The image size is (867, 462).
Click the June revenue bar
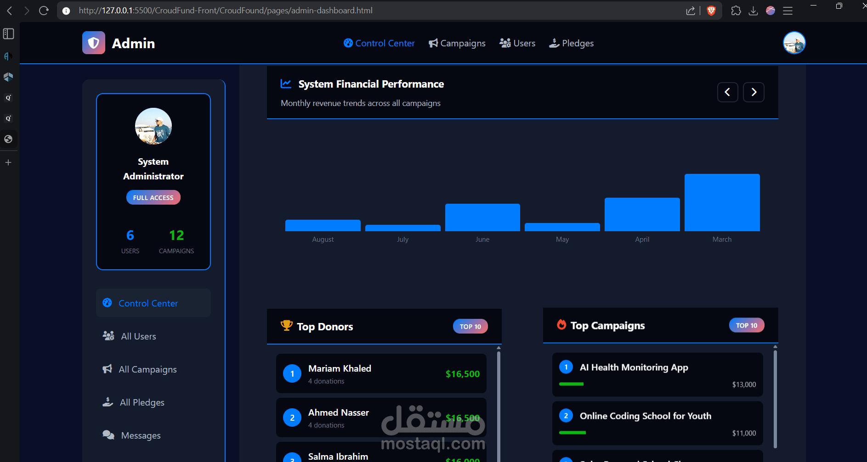(482, 217)
